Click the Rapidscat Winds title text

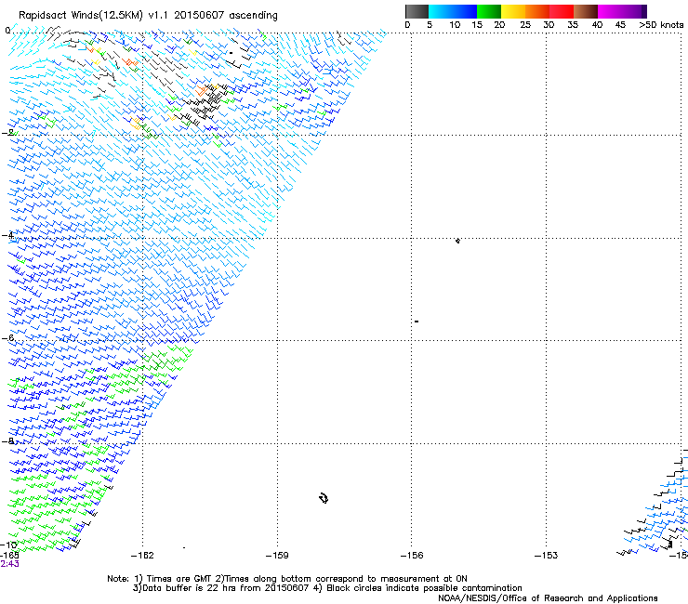click(148, 16)
